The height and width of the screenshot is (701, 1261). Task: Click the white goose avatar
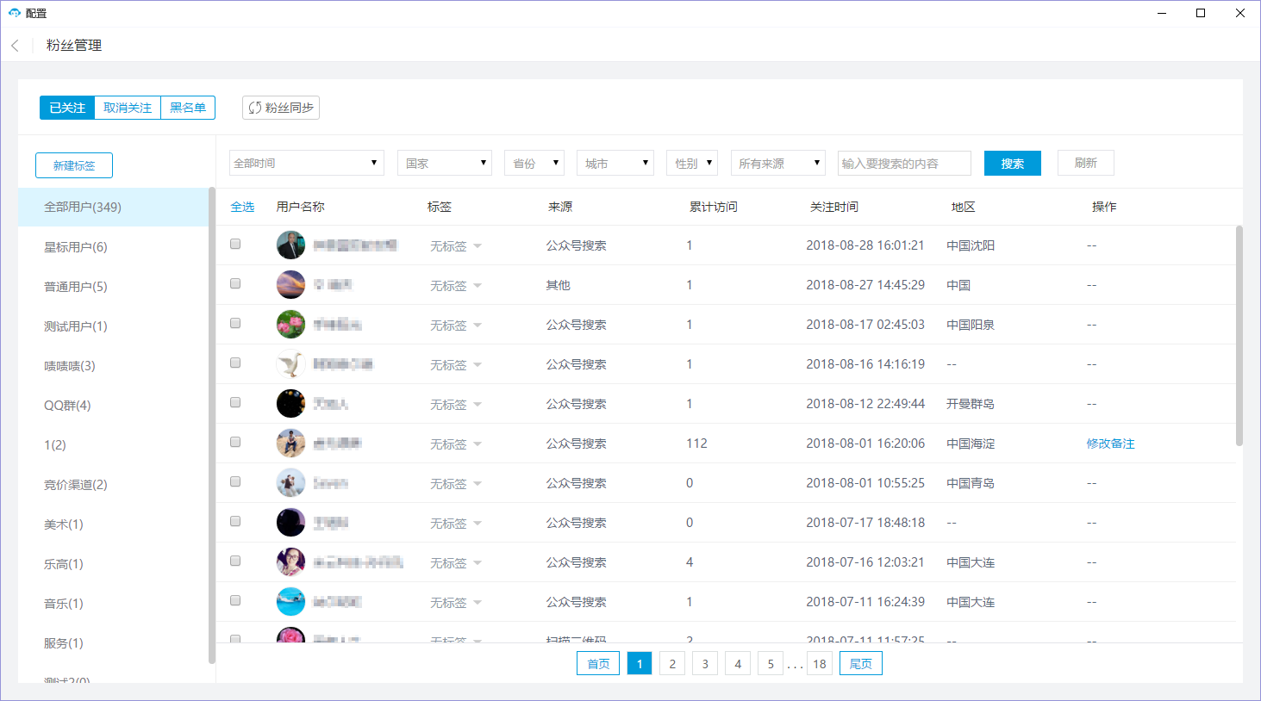[290, 364]
